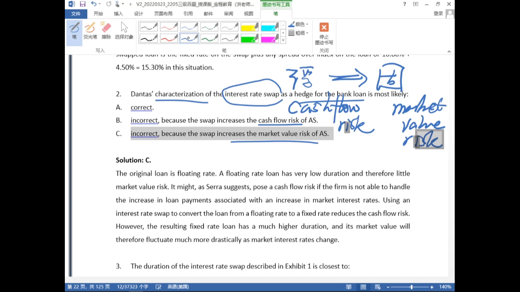Click 停止墨迹书写 to stop inking

tap(324, 33)
